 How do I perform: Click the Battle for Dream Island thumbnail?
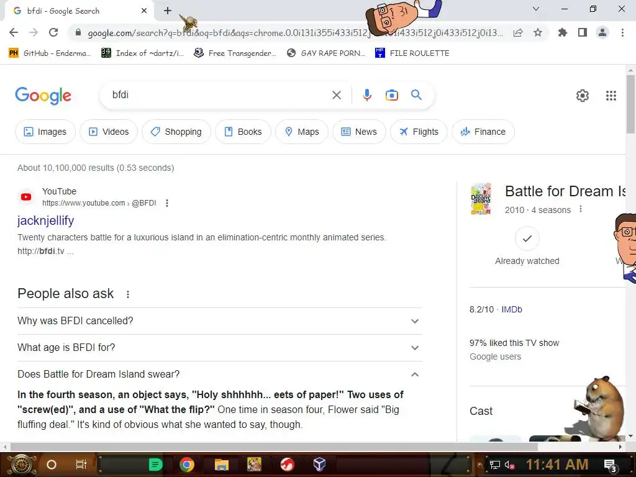(481, 199)
